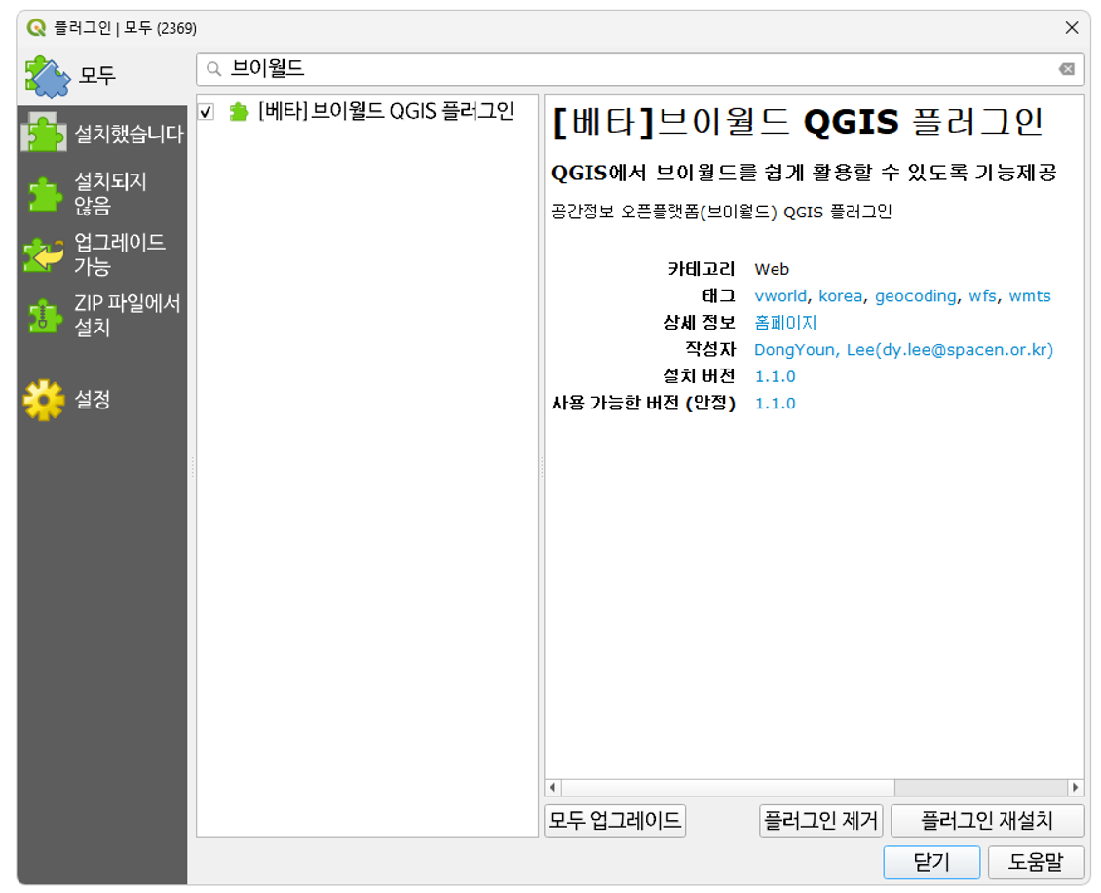Open the 설정 gear icon
This screenshot has height=893, width=1101.
(x=44, y=400)
